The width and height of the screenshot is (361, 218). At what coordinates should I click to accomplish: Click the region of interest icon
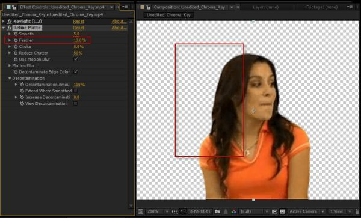coord(183,211)
